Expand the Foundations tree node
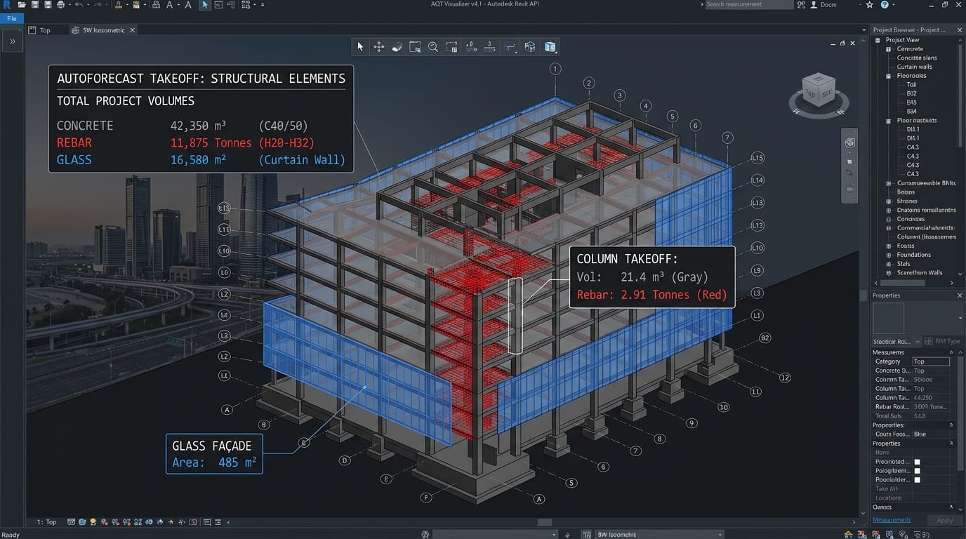The image size is (966, 539). tap(889, 255)
